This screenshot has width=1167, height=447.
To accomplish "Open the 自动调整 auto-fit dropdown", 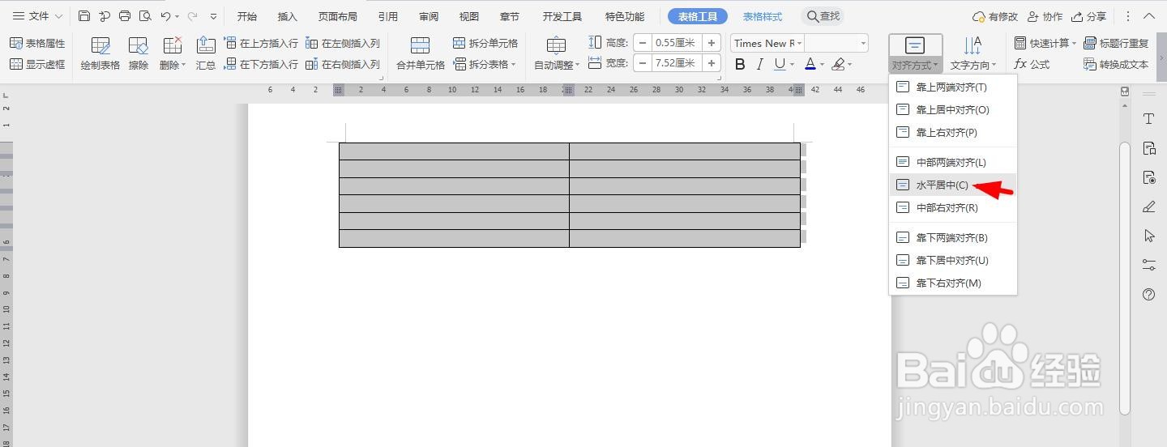I will [557, 53].
